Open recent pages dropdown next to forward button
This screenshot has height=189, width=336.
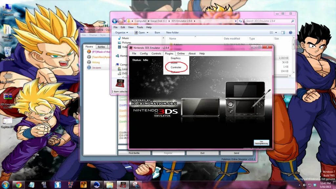pos(125,21)
